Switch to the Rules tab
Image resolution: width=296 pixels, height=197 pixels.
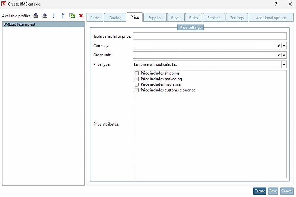tap(194, 17)
